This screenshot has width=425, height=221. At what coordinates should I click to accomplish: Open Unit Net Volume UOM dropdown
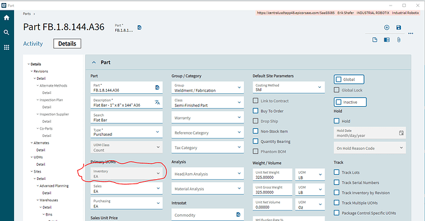[x=310, y=204]
